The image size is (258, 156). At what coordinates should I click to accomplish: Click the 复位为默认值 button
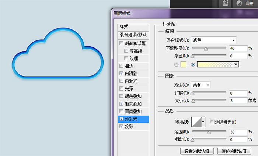point(234,151)
